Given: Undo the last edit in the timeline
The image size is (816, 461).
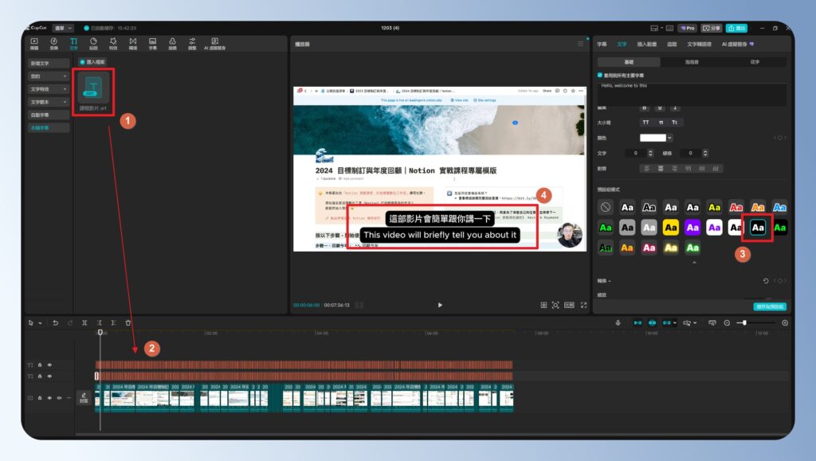Looking at the screenshot, I should (x=56, y=322).
